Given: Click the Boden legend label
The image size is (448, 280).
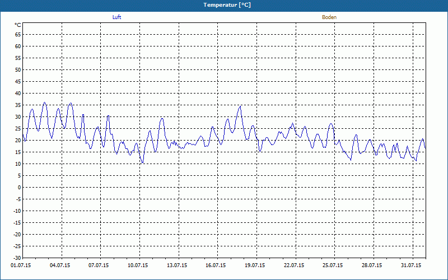Looking at the screenshot, I should [x=329, y=17].
